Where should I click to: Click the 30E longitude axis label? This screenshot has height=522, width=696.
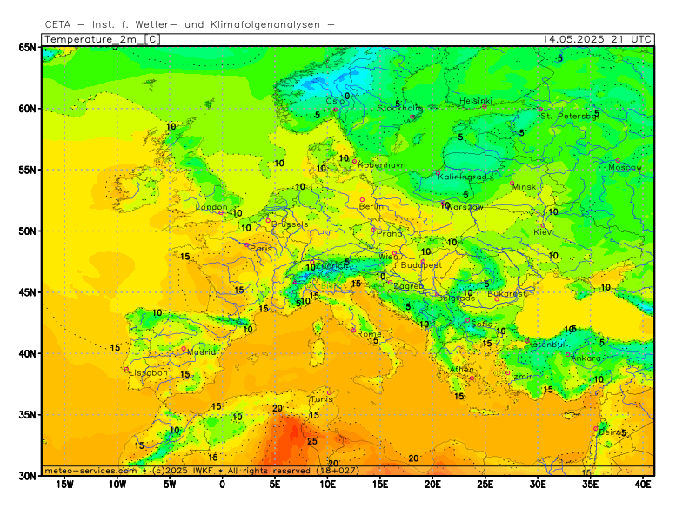(x=538, y=485)
